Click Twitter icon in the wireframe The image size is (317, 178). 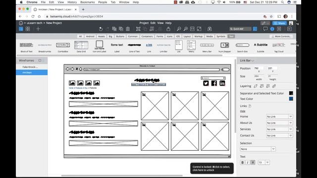(x=206, y=83)
